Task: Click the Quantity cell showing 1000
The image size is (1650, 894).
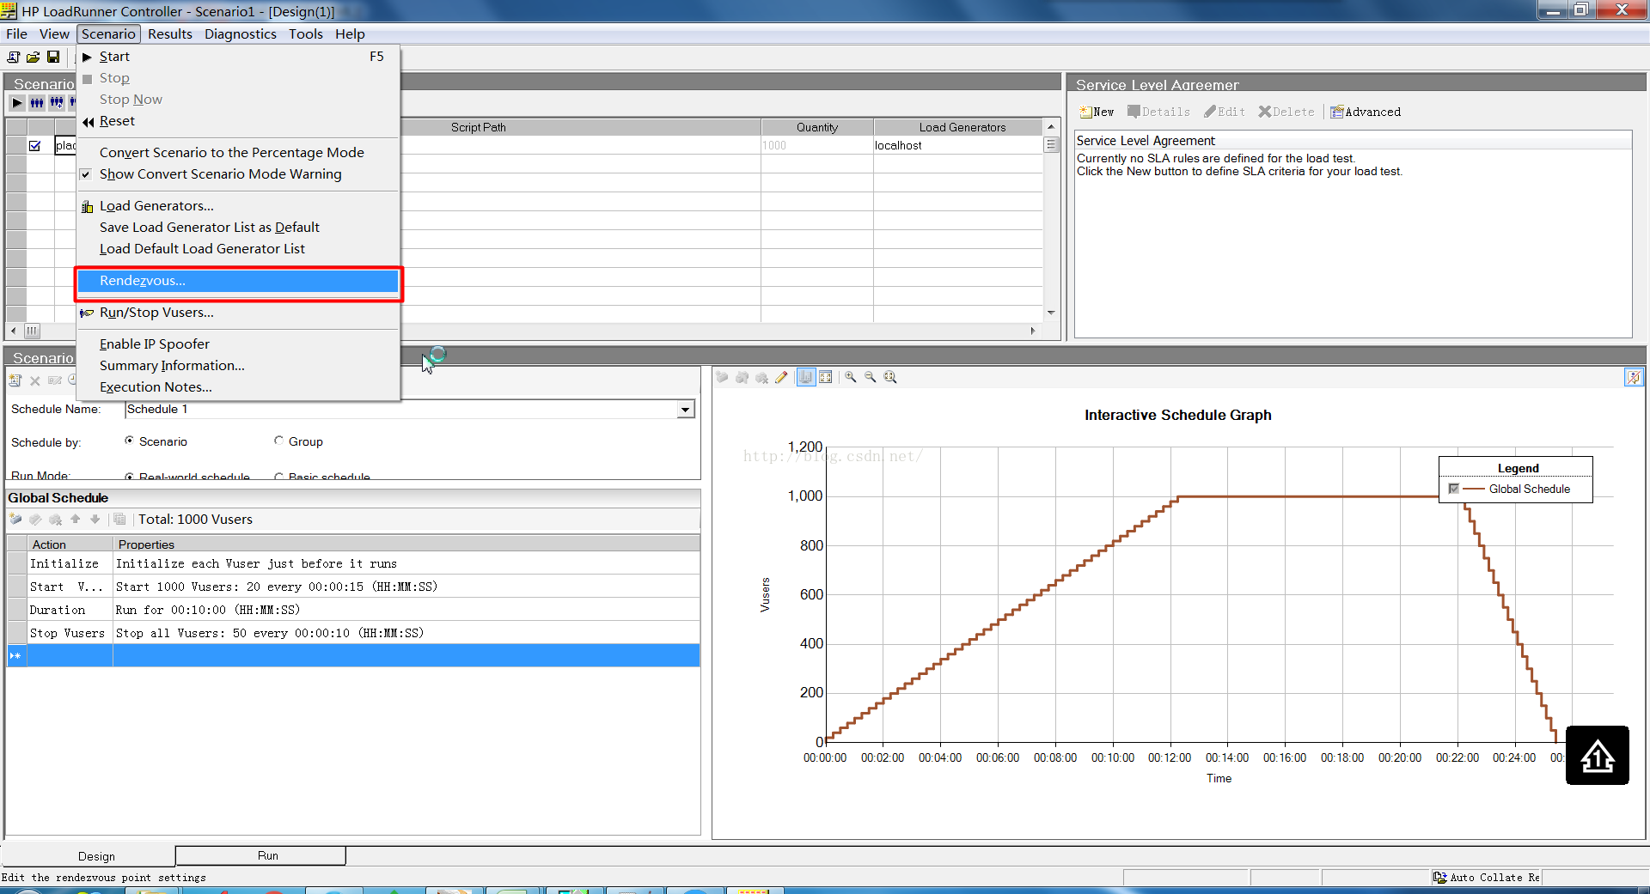Action: tap(816, 145)
